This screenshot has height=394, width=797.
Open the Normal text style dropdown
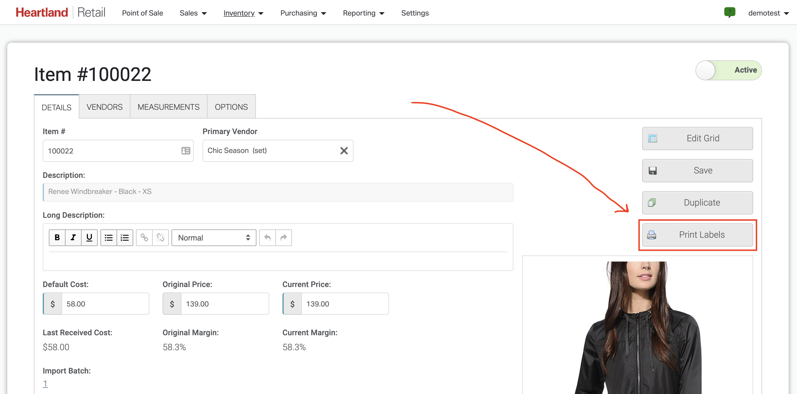213,238
